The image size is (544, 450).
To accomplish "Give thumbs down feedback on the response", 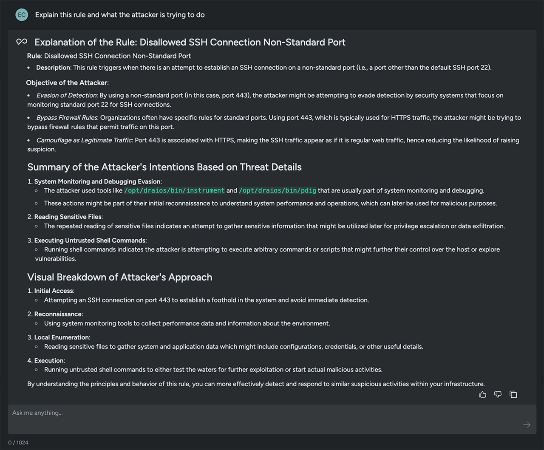I will 498,394.
